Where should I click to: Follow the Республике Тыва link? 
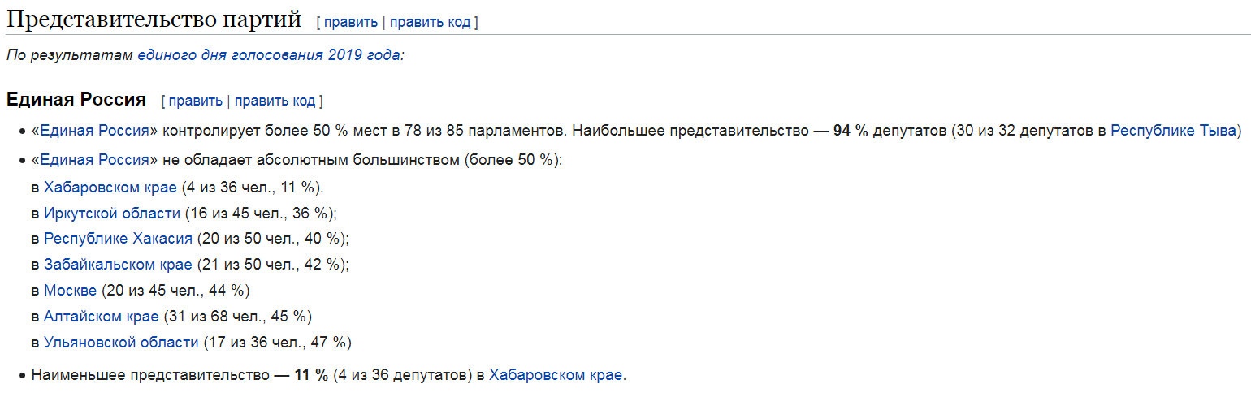(1172, 131)
